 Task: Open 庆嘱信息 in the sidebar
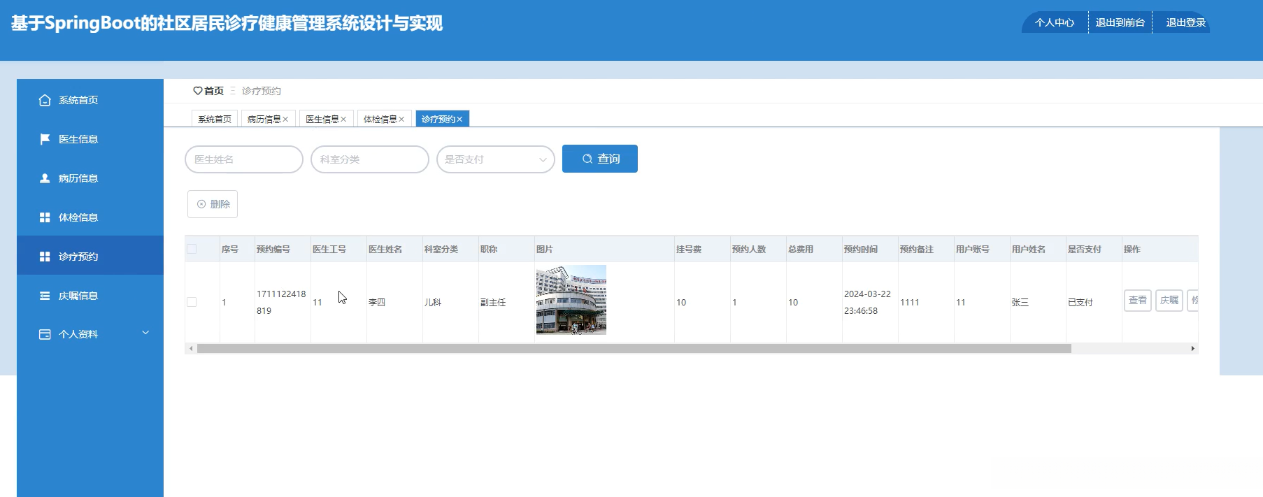(90, 296)
